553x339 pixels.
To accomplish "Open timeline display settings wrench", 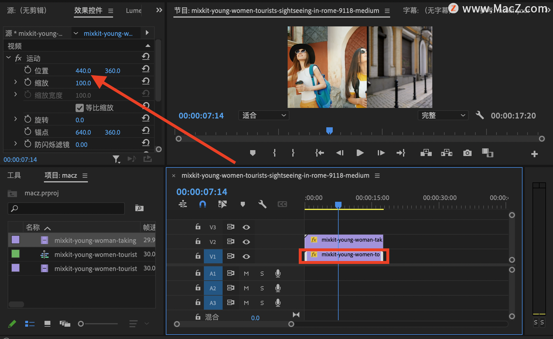I will [262, 204].
